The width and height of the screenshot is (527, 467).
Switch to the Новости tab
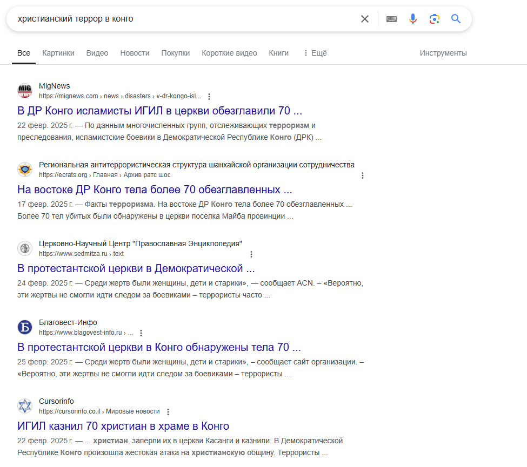click(x=135, y=53)
